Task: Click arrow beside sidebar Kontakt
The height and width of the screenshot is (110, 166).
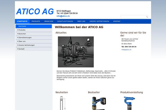Action: pyautogui.click(x=18, y=49)
